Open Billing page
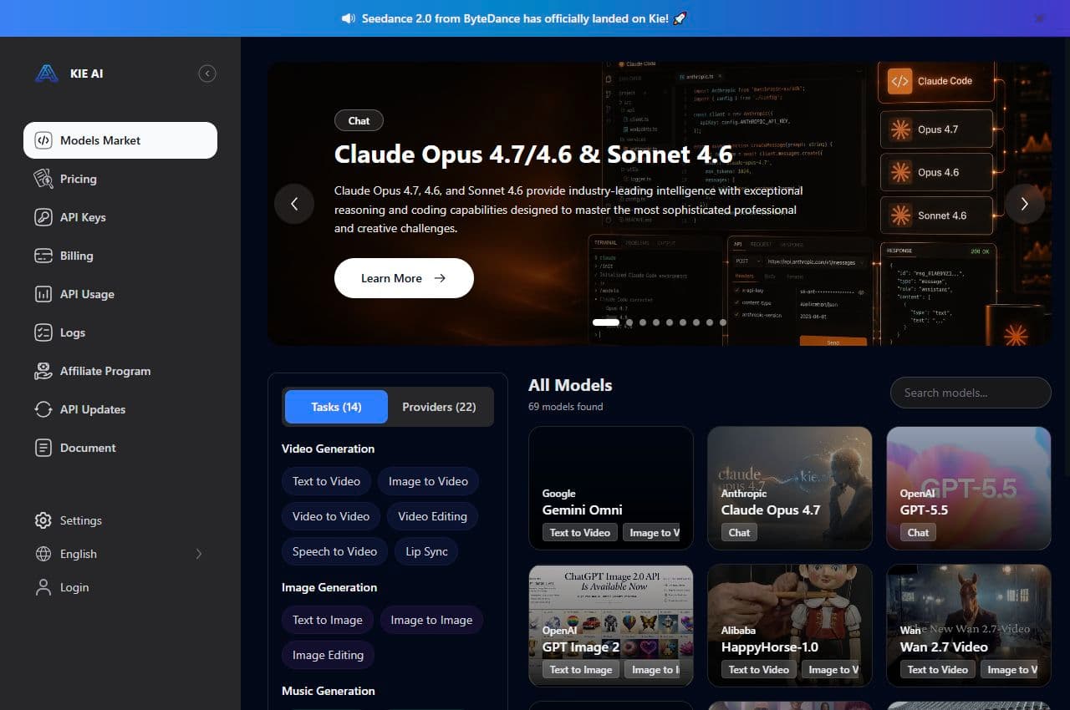The image size is (1070, 710). (120, 256)
